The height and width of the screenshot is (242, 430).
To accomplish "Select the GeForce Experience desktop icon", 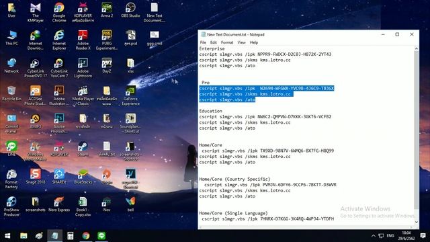I will pos(130,95).
